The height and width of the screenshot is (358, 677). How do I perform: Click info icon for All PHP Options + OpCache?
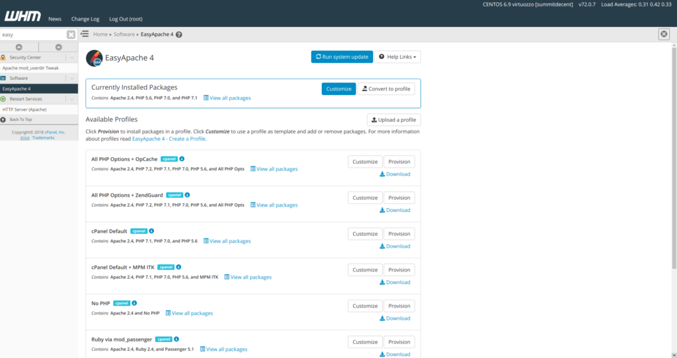182,159
